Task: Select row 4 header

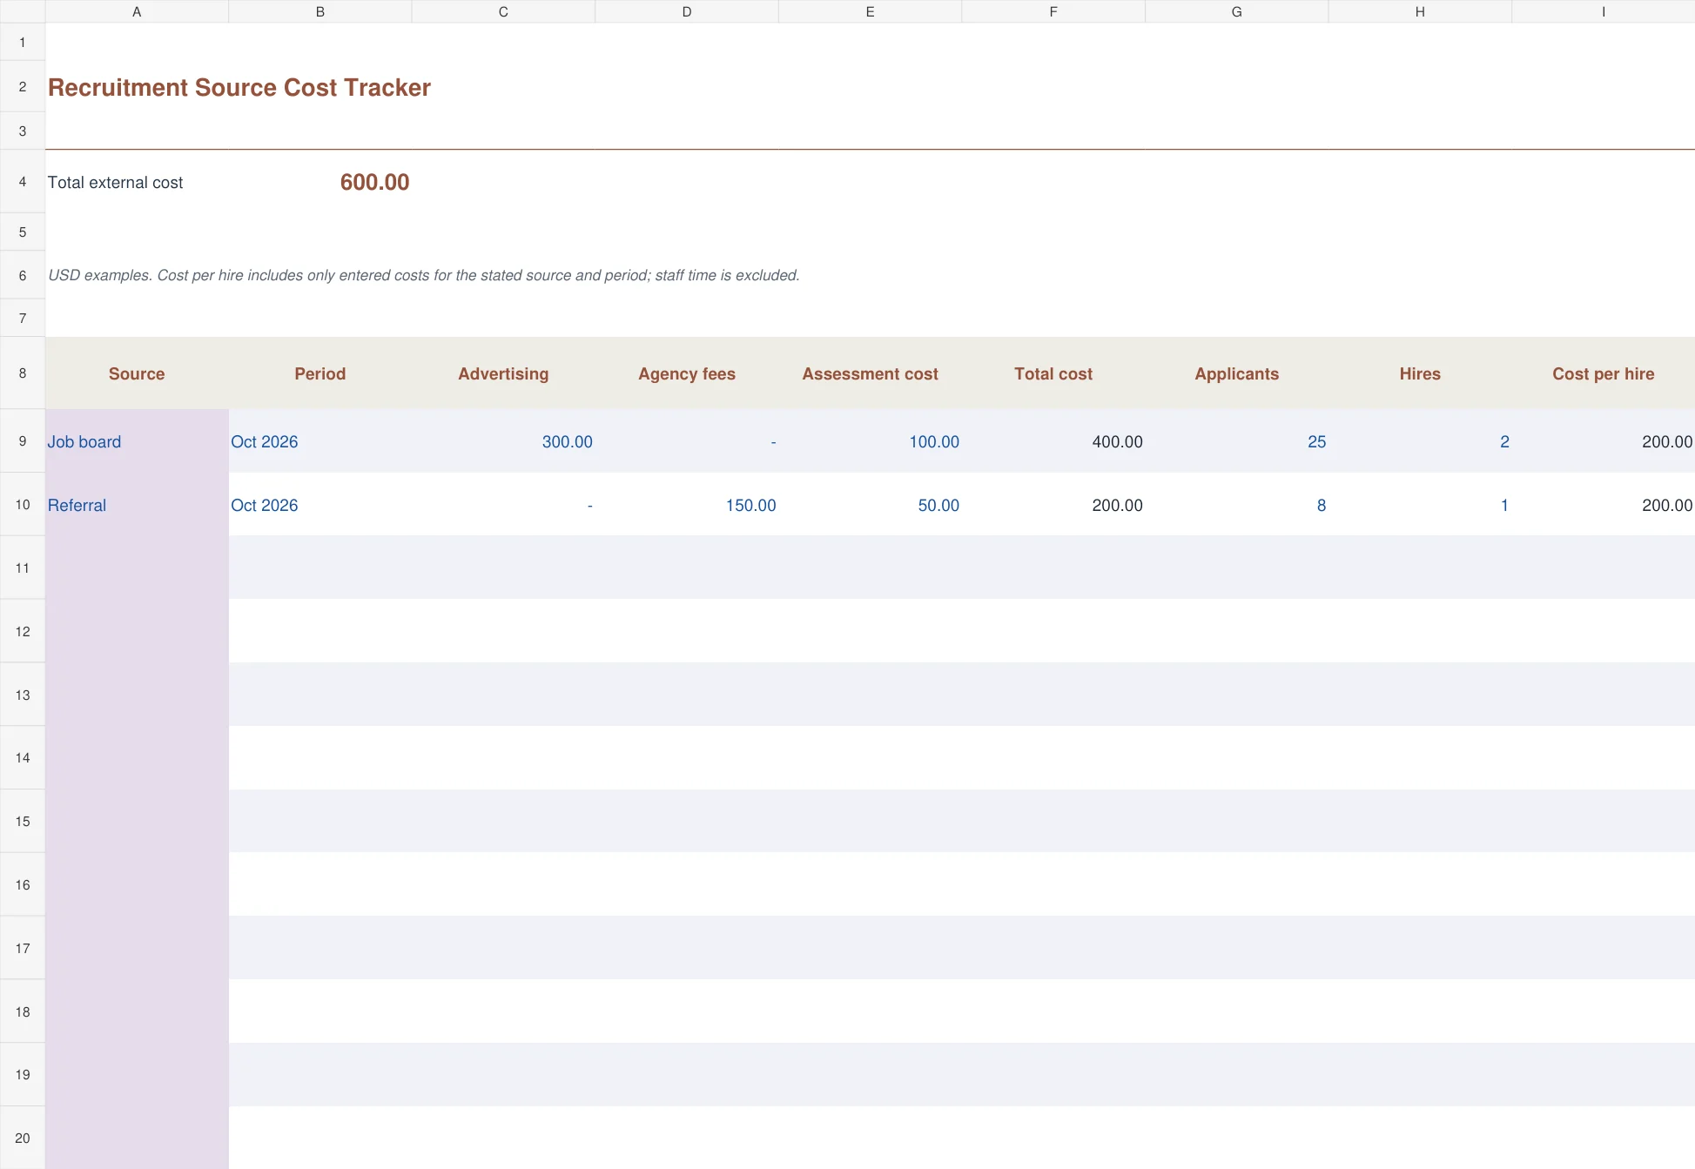Action: click(x=23, y=182)
